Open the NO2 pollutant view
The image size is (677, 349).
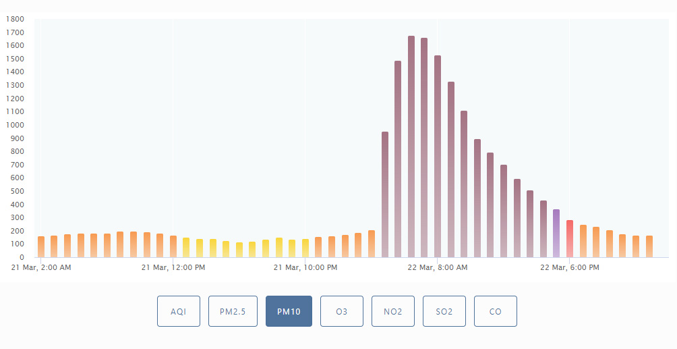click(x=393, y=311)
